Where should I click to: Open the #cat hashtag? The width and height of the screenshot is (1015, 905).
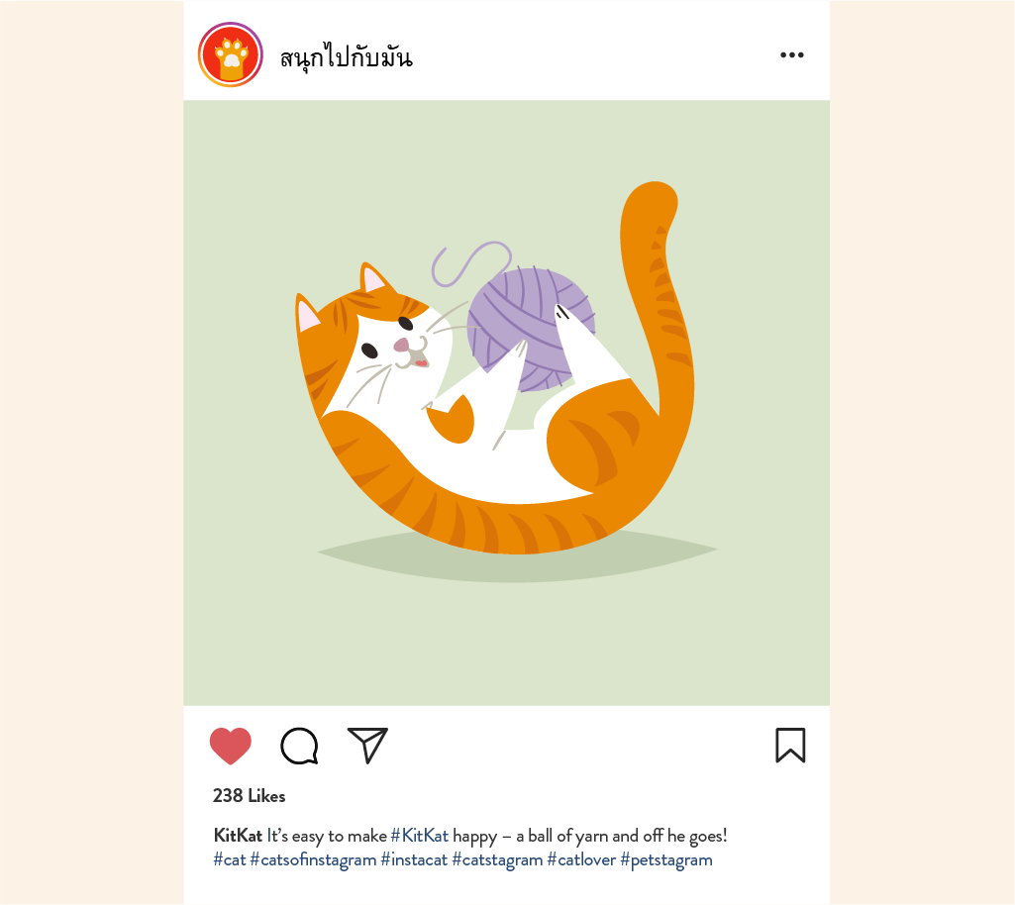(x=230, y=859)
